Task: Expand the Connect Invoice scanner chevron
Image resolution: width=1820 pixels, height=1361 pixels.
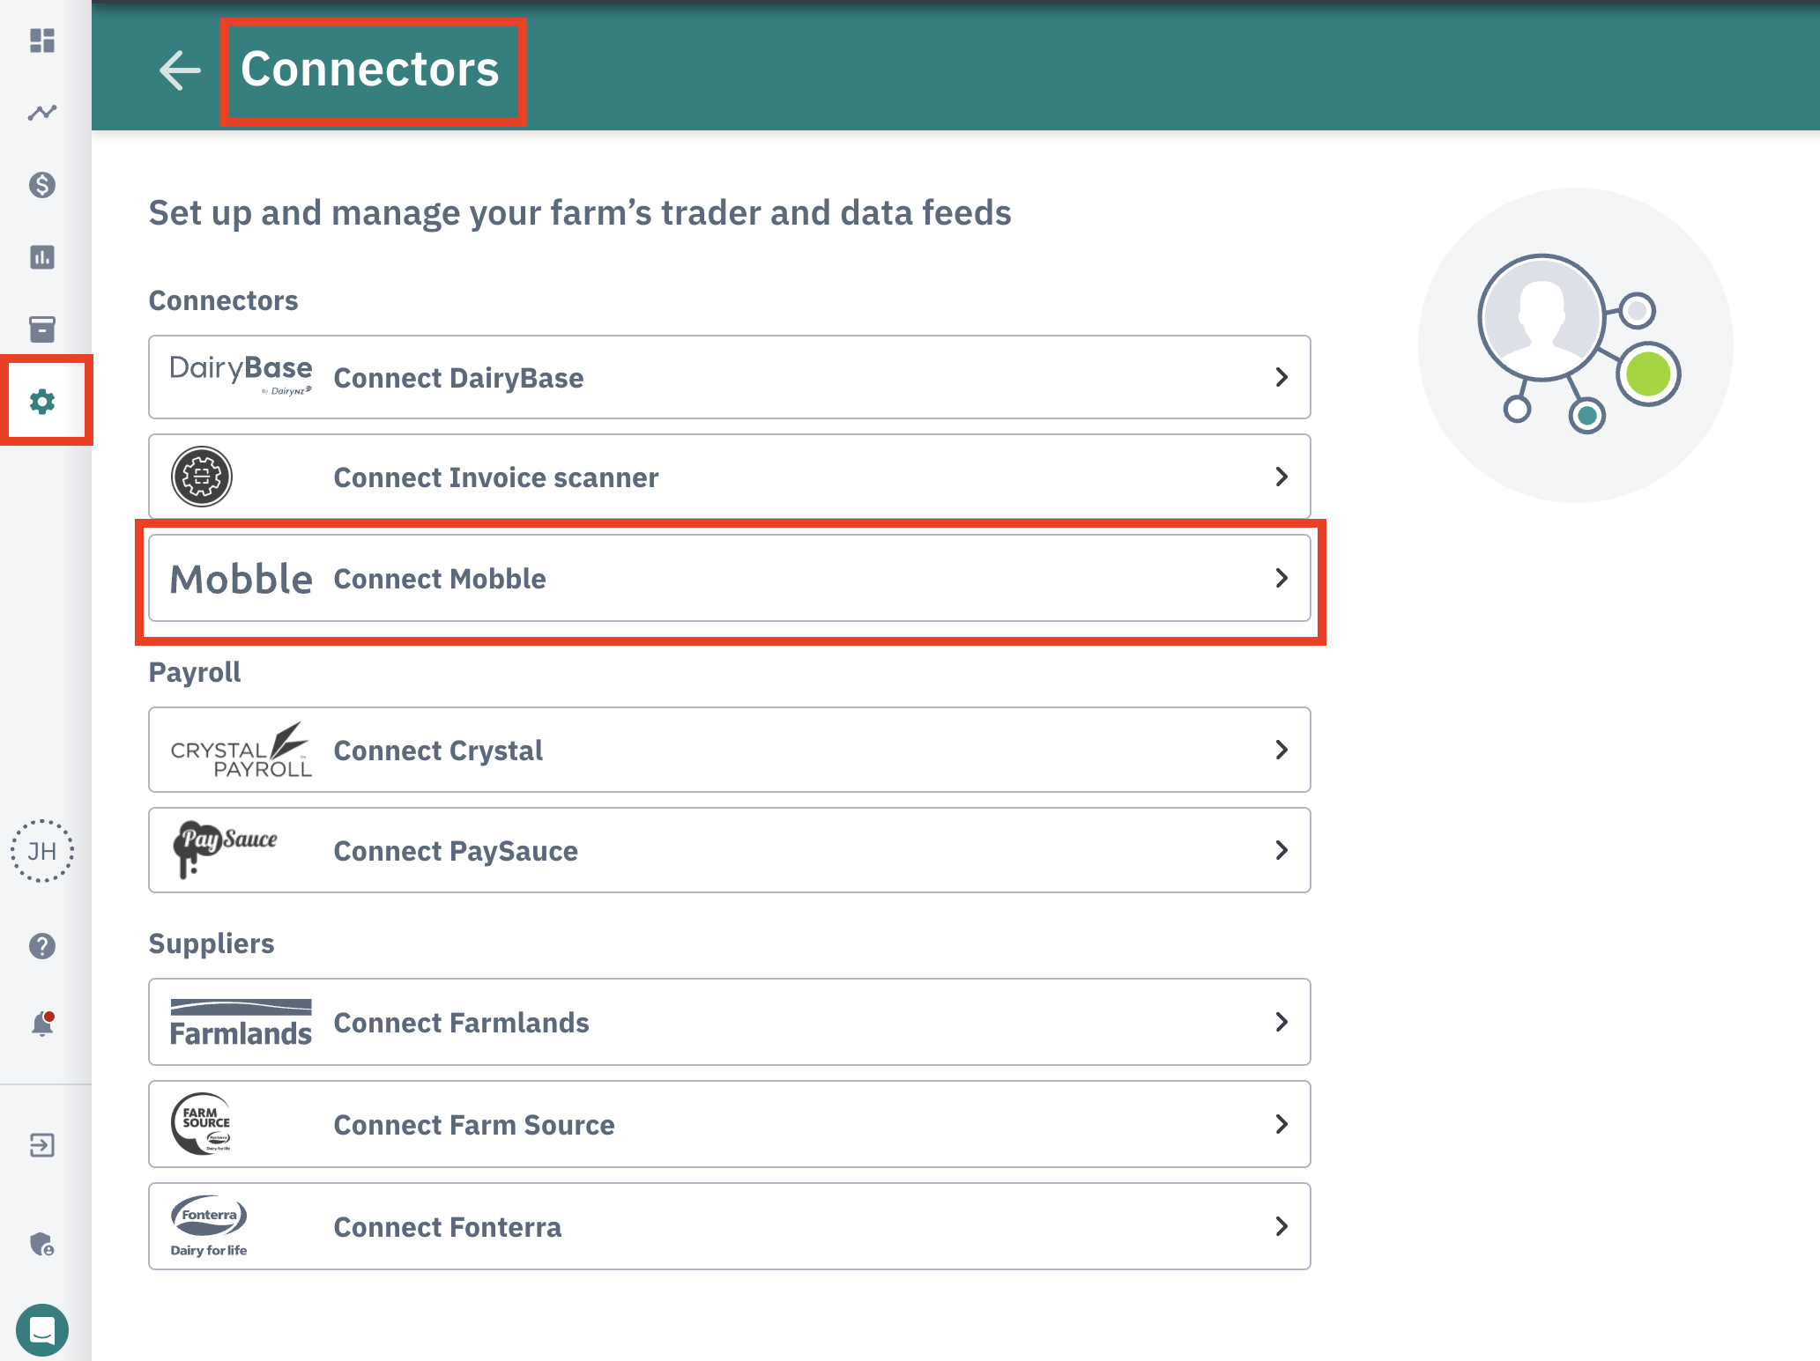Action: tap(1281, 477)
